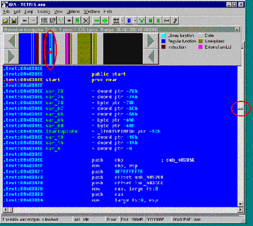
Task: Click the vertical scrollbar thumb of disassembly
Action: point(240,109)
